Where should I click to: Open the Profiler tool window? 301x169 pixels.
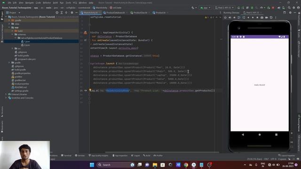158,155
